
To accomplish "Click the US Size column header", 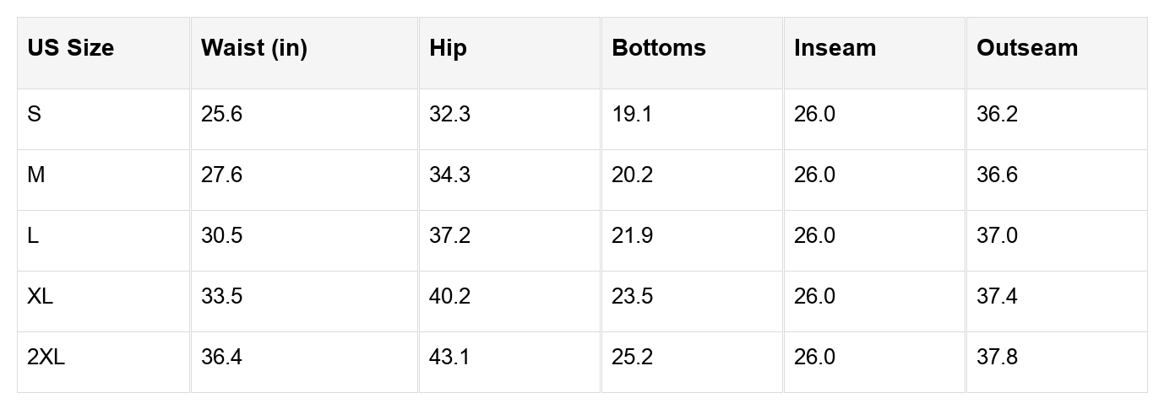I will (x=71, y=48).
